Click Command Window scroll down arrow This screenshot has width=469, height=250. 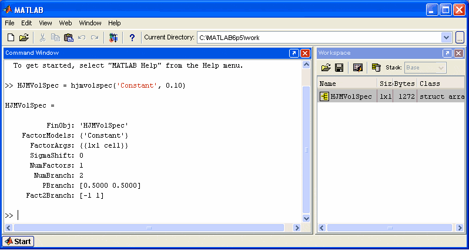click(x=306, y=218)
